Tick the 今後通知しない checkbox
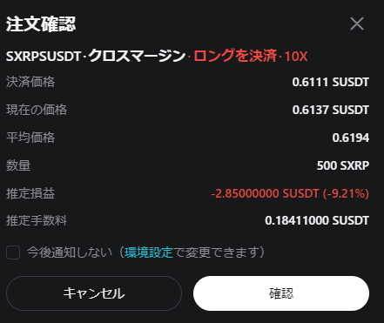The height and width of the screenshot is (323, 384). tap(13, 252)
